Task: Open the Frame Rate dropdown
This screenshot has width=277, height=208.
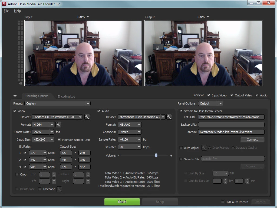Action: click(x=43, y=132)
